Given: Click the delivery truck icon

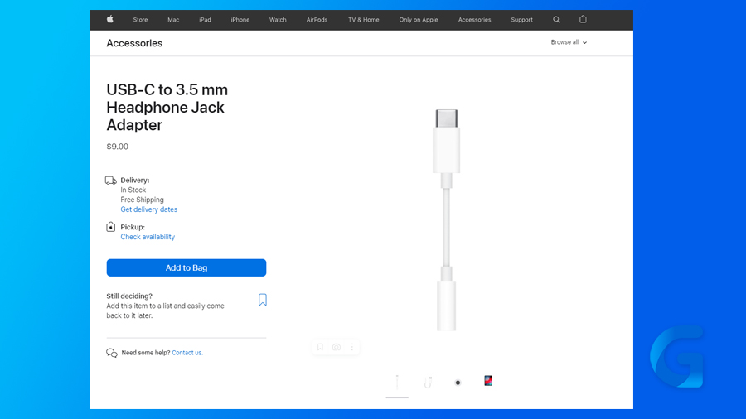Looking at the screenshot, I should click(111, 181).
